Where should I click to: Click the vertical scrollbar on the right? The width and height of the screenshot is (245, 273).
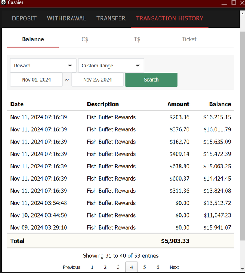point(242,117)
